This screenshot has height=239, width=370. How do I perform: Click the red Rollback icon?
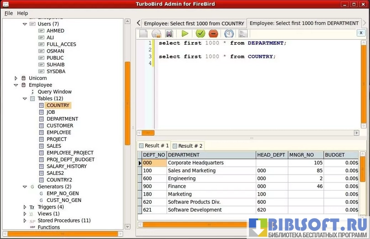pos(213,33)
